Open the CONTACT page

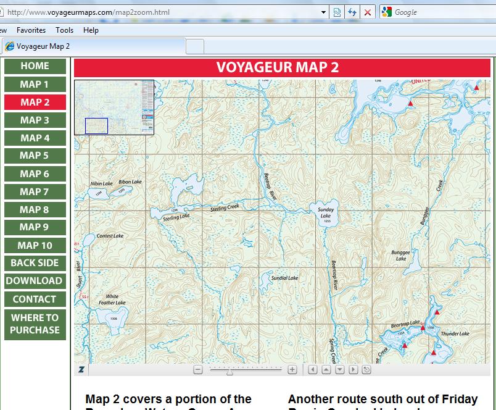pyautogui.click(x=35, y=299)
